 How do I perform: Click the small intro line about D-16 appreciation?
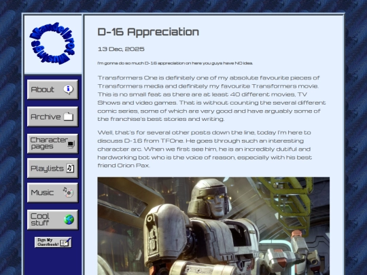tap(175, 63)
